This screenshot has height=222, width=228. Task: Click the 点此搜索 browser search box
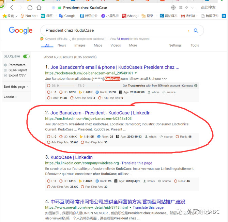(x=208, y=7)
